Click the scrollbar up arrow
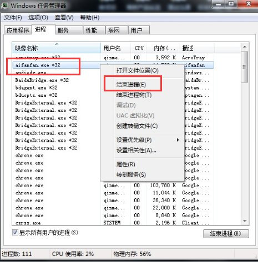Image resolution: width=258 pixels, height=262 pixels. click(x=245, y=47)
